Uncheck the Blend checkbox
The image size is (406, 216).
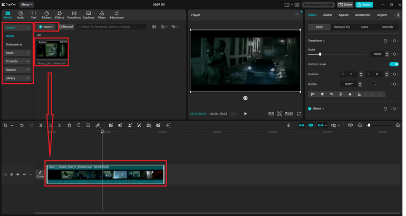click(x=310, y=109)
